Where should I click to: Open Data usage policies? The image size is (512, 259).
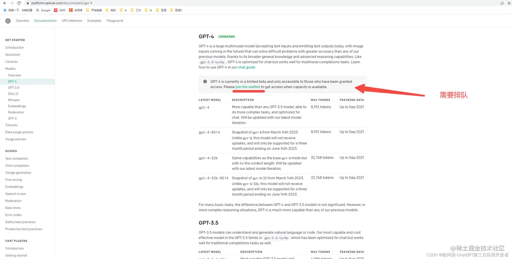(19, 132)
